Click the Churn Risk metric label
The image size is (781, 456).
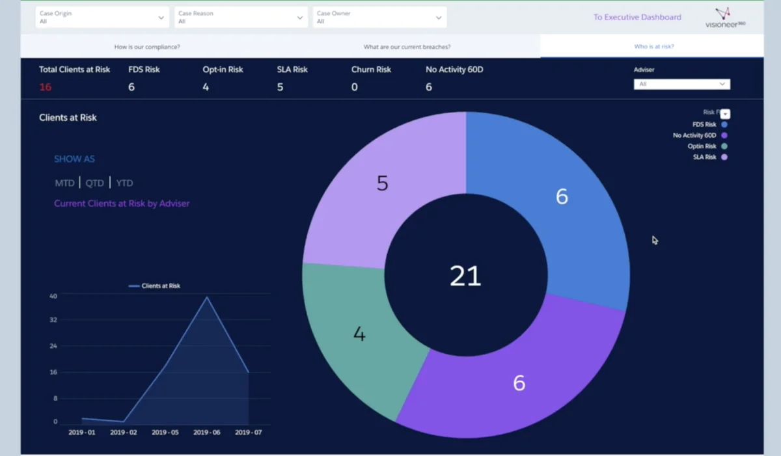(x=371, y=70)
